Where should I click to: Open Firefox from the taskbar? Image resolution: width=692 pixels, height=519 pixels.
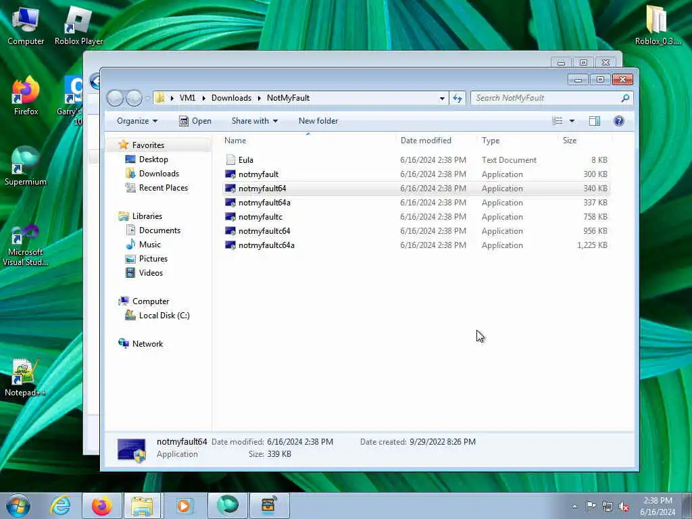click(x=101, y=505)
